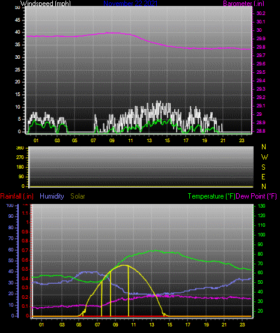
Task: Click the 29.5 value on the barometer axis
Action: (x=261, y=72)
